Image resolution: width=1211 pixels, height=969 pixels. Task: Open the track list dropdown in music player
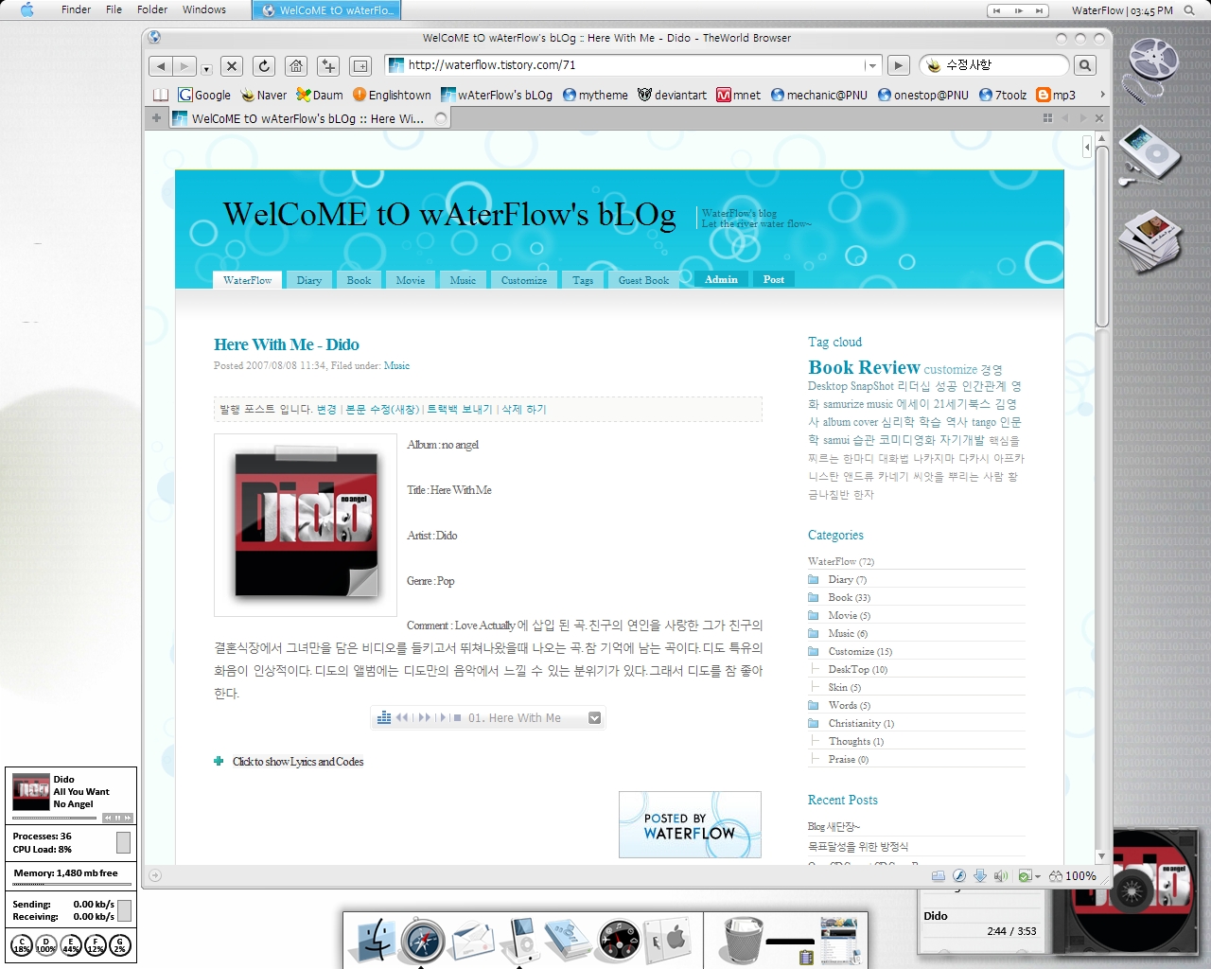click(594, 718)
